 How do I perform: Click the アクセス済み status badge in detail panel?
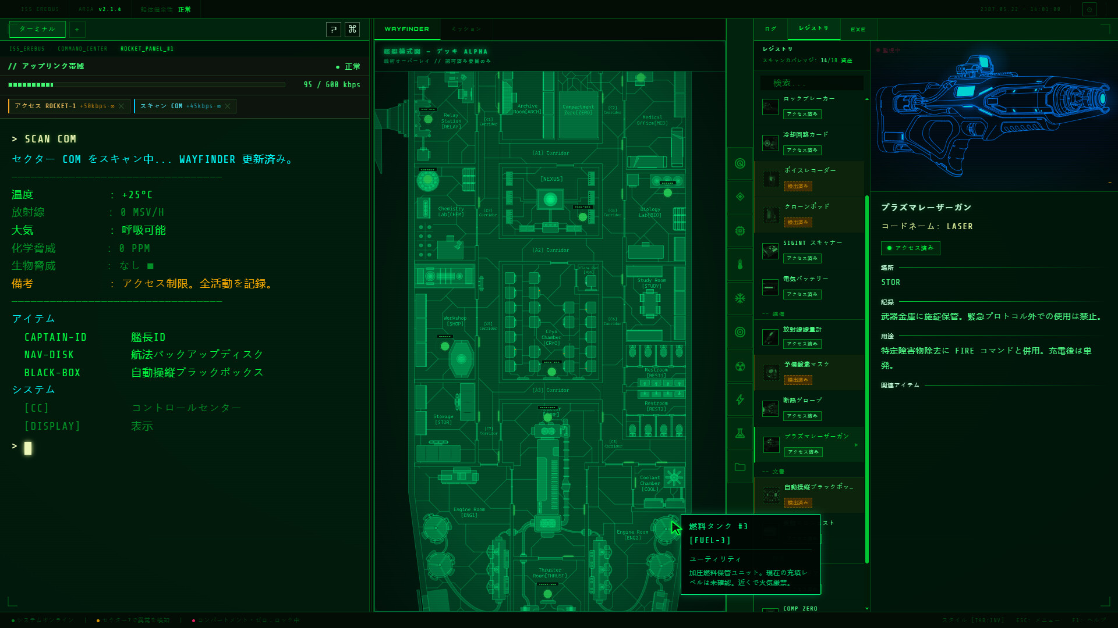pyautogui.click(x=910, y=248)
